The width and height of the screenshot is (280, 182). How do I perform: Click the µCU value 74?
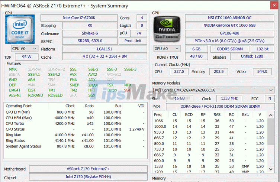139,33
